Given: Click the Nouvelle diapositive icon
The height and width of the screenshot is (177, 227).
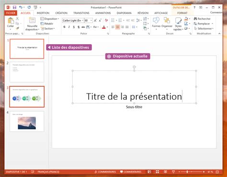Looking at the screenshot, I should point(32,20).
